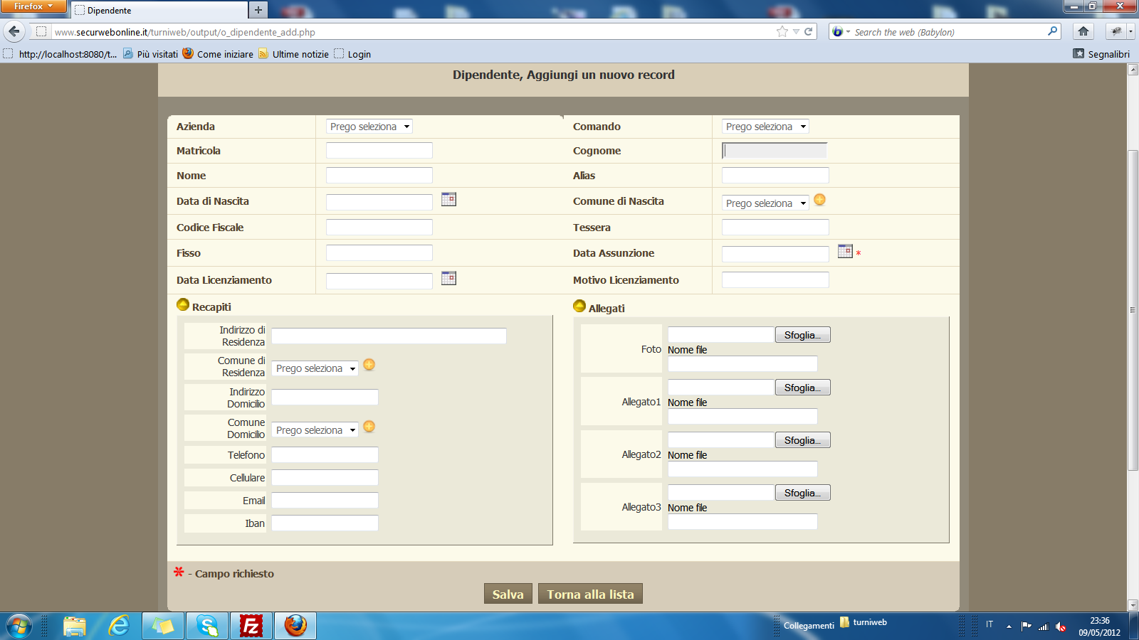Click add icon next to Comune di Nascita
This screenshot has width=1139, height=640.
point(820,200)
